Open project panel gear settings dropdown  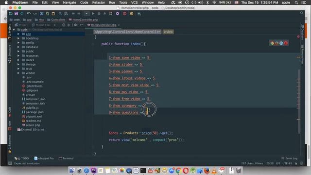pyautogui.click(x=76, y=25)
